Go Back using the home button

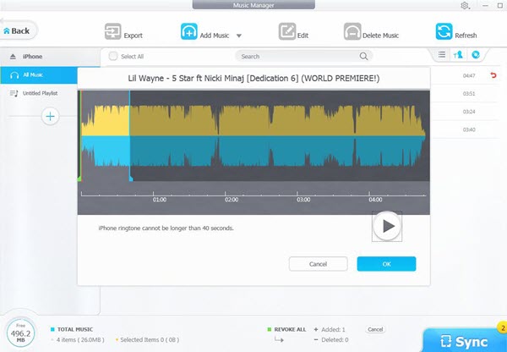17,30
